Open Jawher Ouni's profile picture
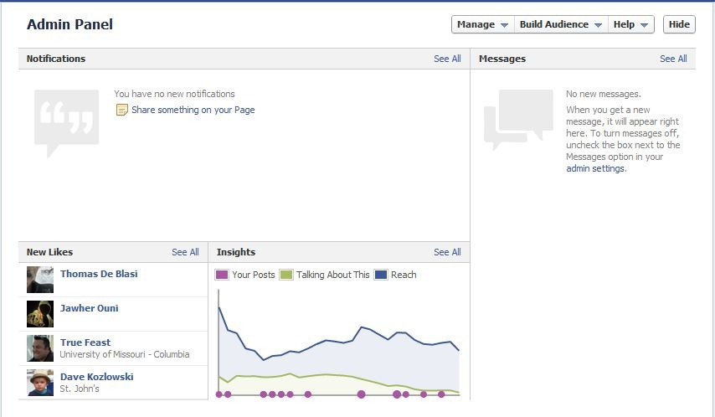 [x=40, y=314]
